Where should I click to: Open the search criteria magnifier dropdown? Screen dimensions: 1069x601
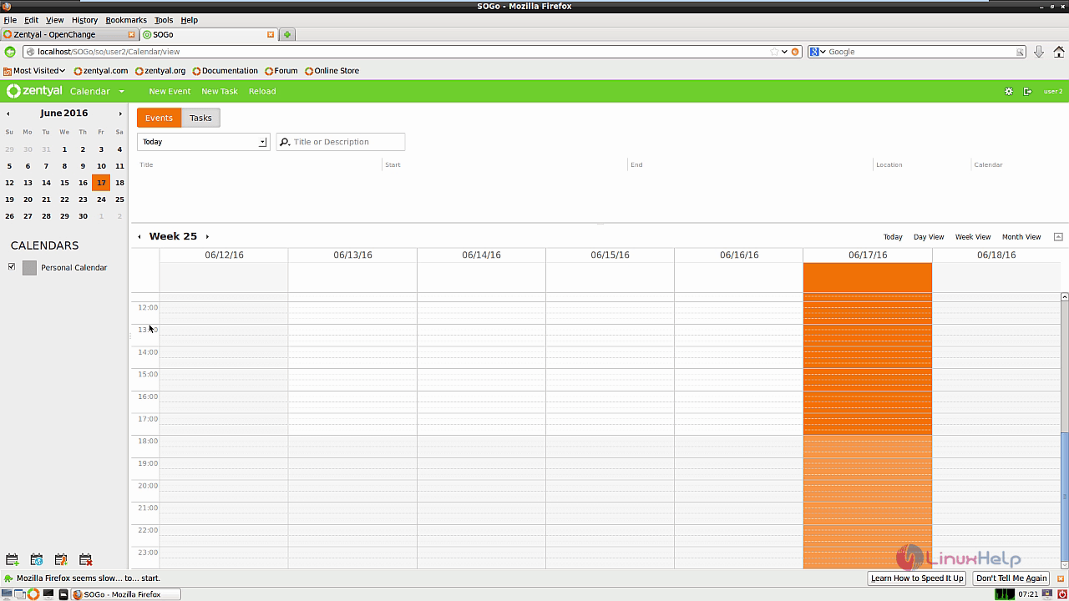pyautogui.click(x=285, y=142)
